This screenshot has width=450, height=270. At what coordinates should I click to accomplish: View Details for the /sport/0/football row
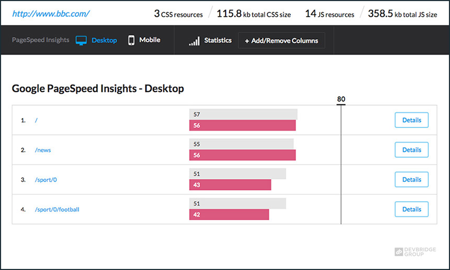pos(412,209)
